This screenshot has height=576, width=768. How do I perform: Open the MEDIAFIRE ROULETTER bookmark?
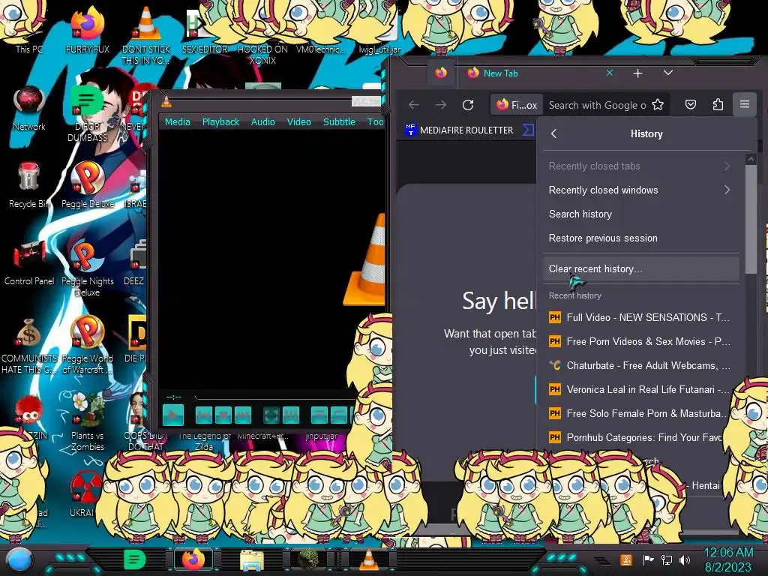tap(460, 130)
